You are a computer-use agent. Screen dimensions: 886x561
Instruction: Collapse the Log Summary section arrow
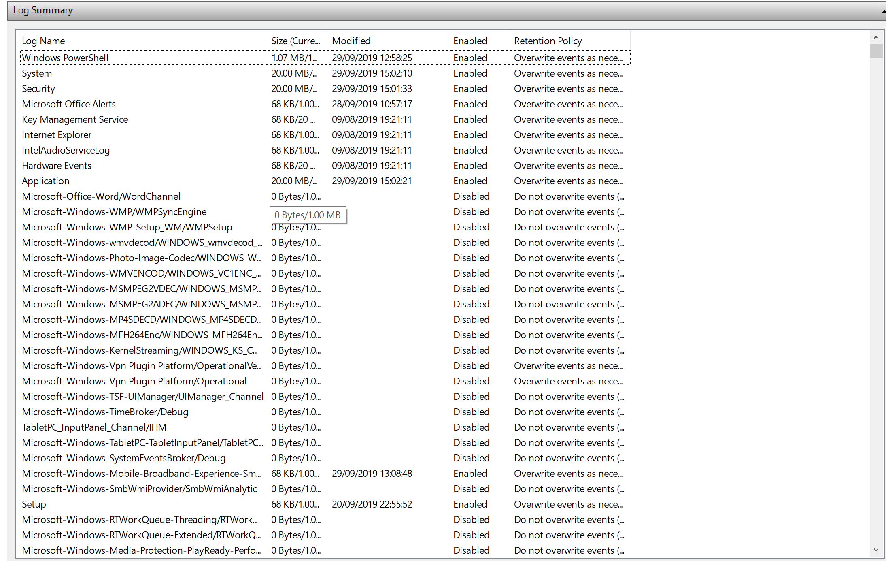click(884, 11)
